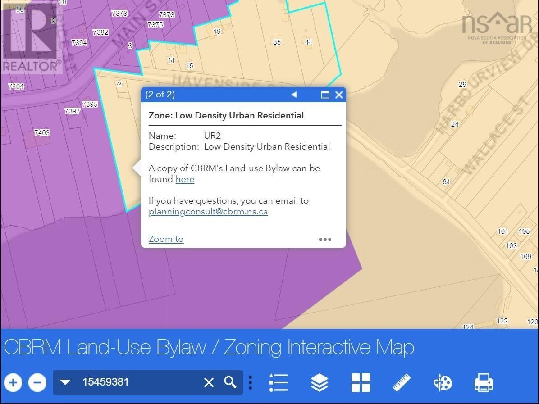This screenshot has width=539, height=404.
Task: Clear the search box with the X
Action: pos(209,382)
